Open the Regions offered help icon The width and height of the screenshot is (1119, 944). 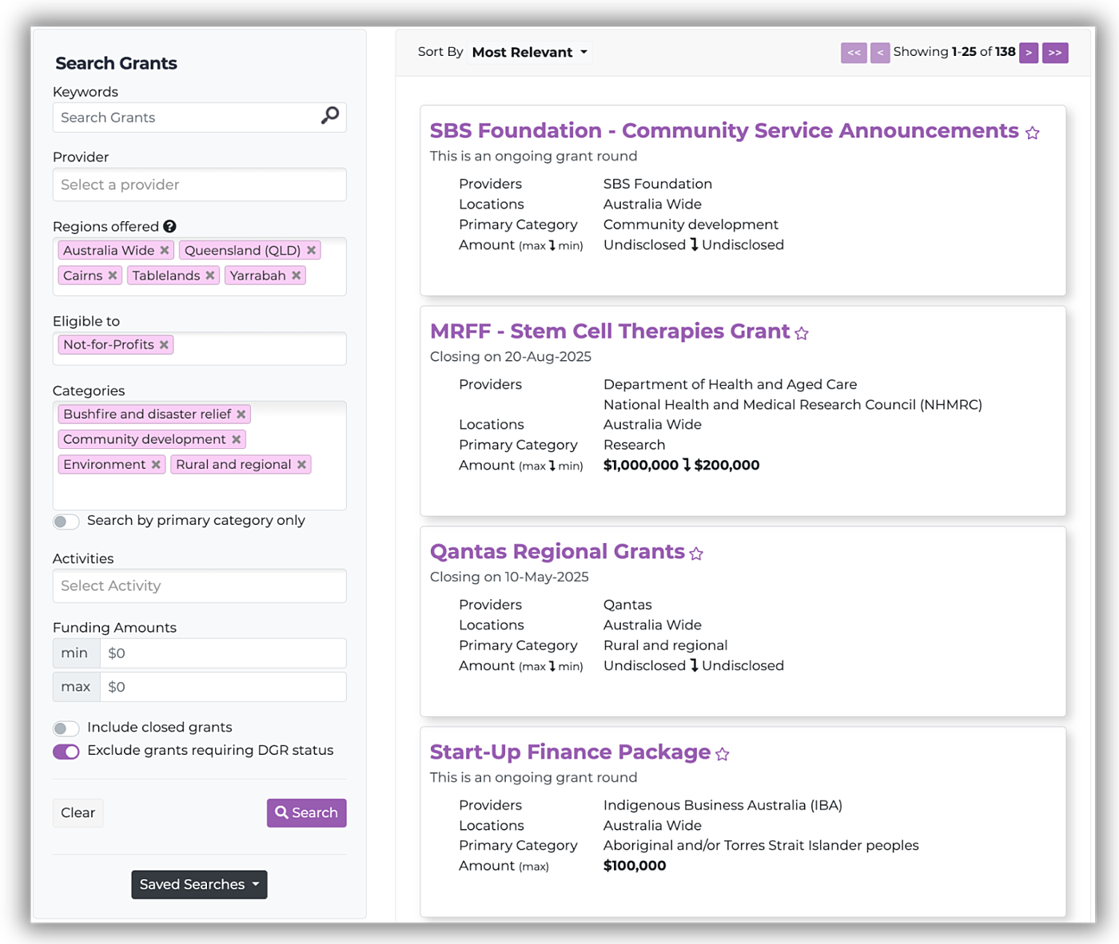click(169, 227)
